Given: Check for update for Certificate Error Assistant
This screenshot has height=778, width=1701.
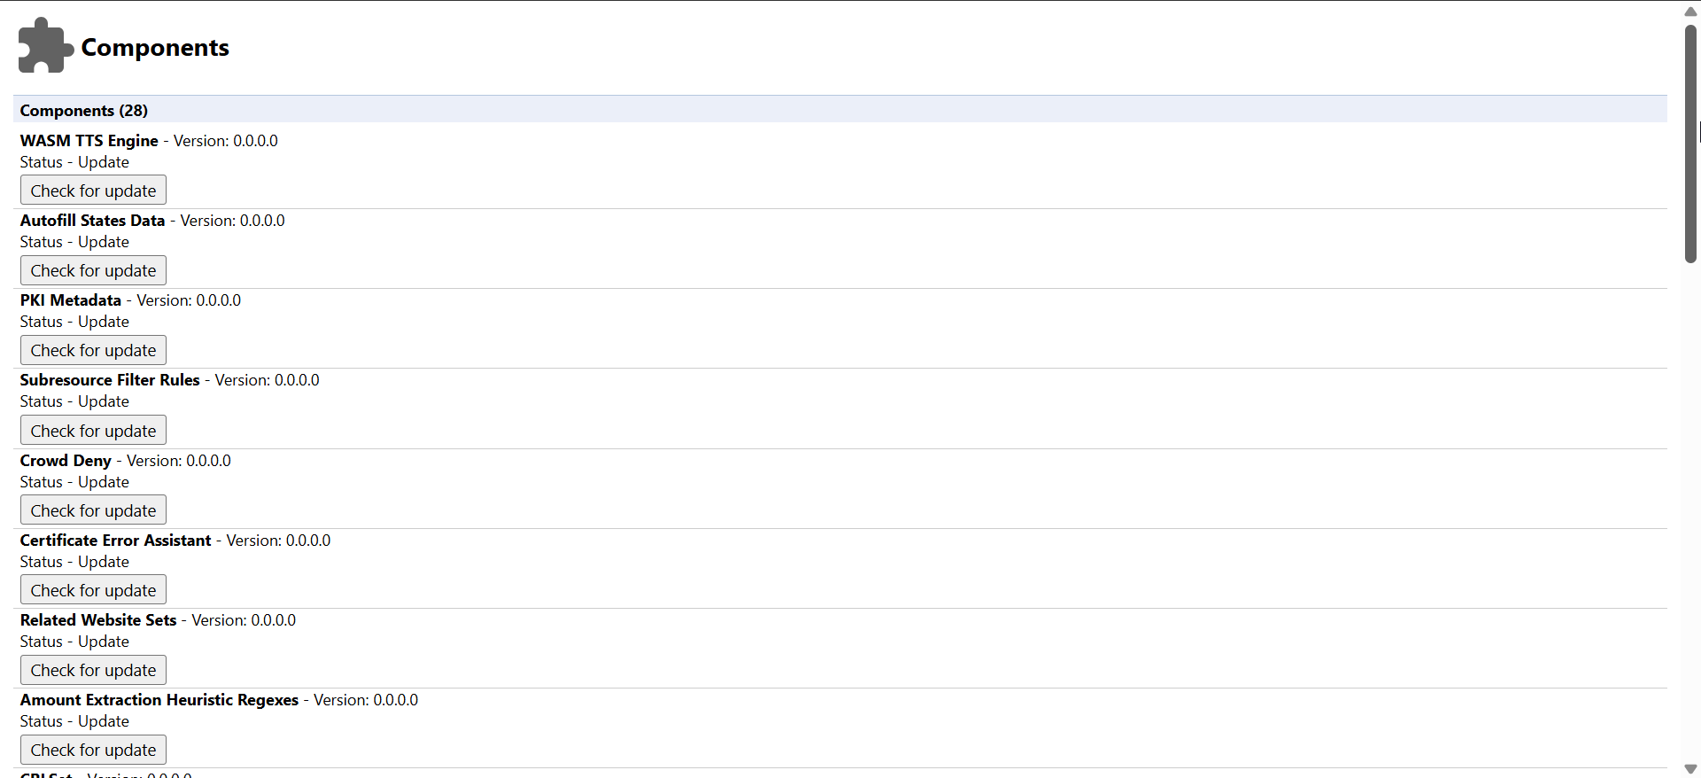Looking at the screenshot, I should [x=93, y=590].
